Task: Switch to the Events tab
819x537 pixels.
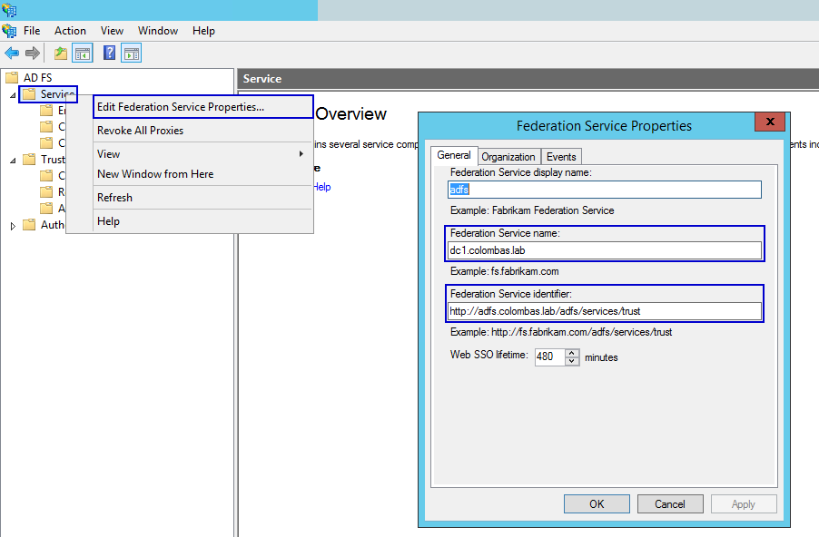Action: (x=561, y=157)
